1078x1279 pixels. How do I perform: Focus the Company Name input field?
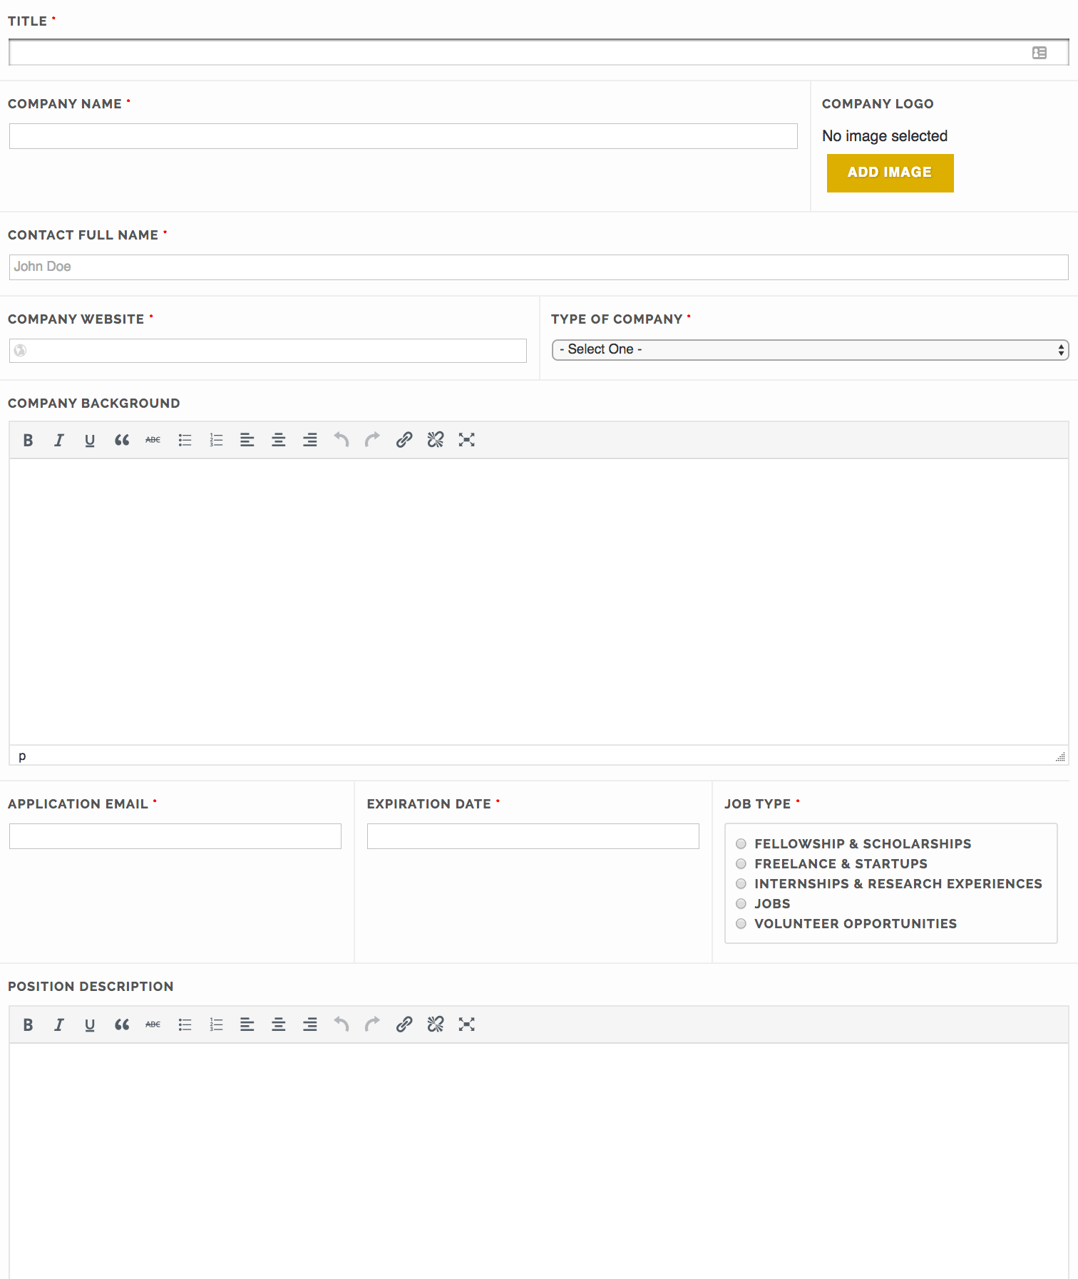tap(404, 136)
